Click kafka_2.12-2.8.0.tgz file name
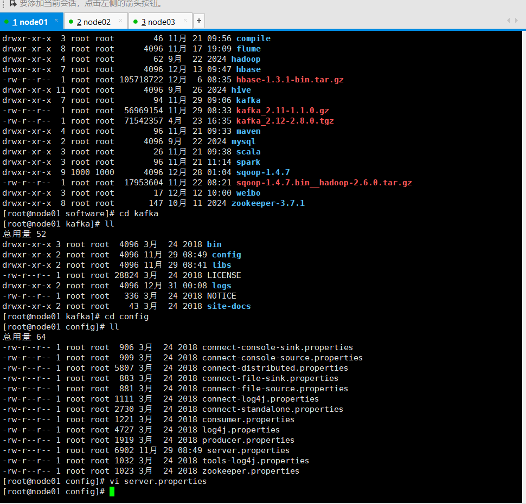Screen dimensions: 526x504 pyautogui.click(x=285, y=121)
